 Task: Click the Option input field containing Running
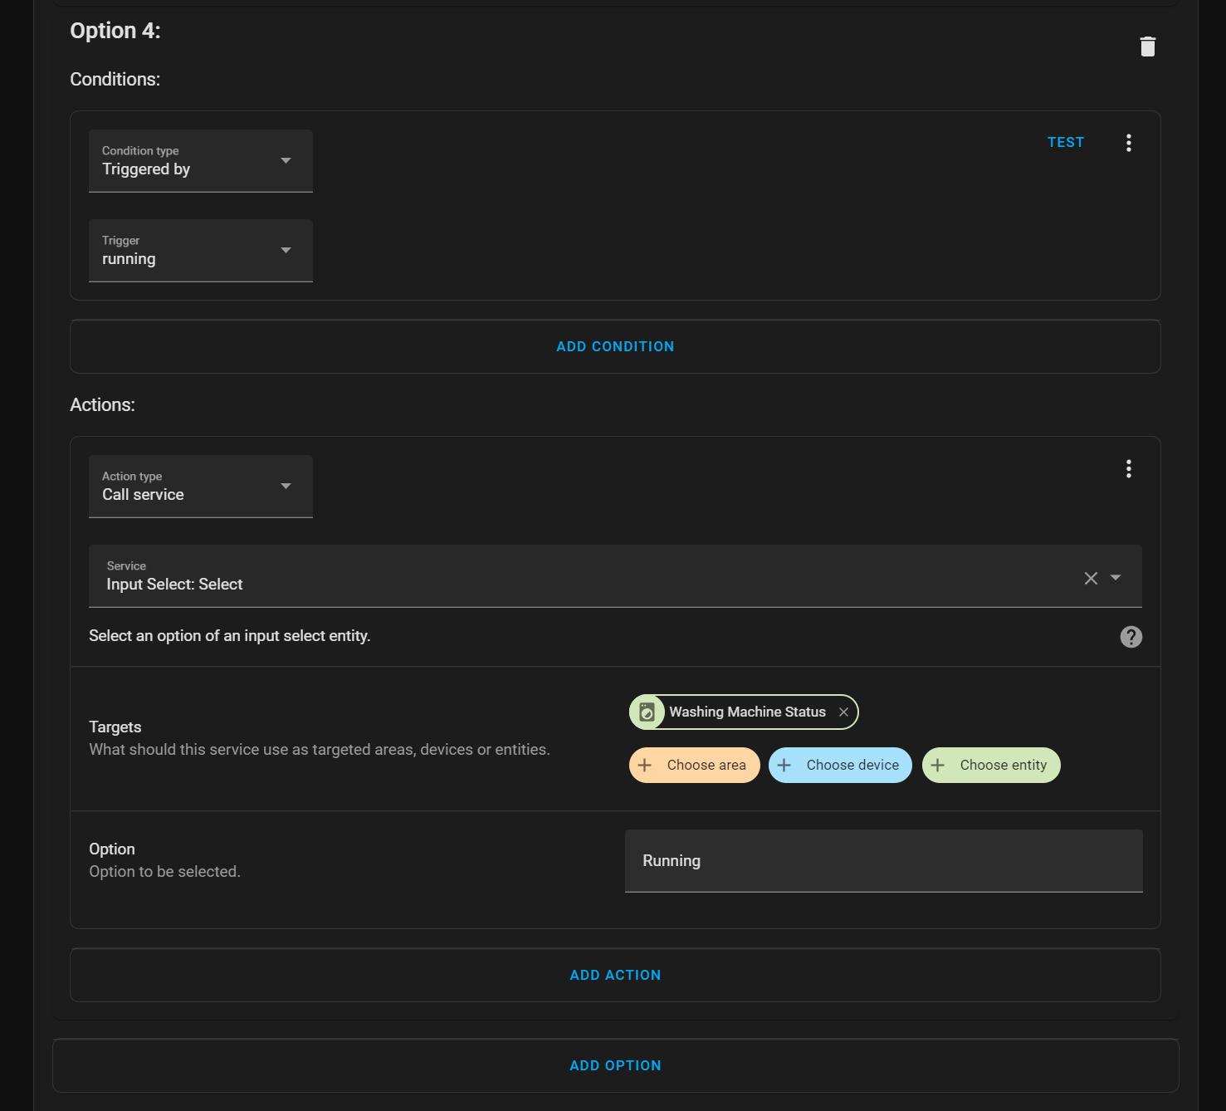884,861
